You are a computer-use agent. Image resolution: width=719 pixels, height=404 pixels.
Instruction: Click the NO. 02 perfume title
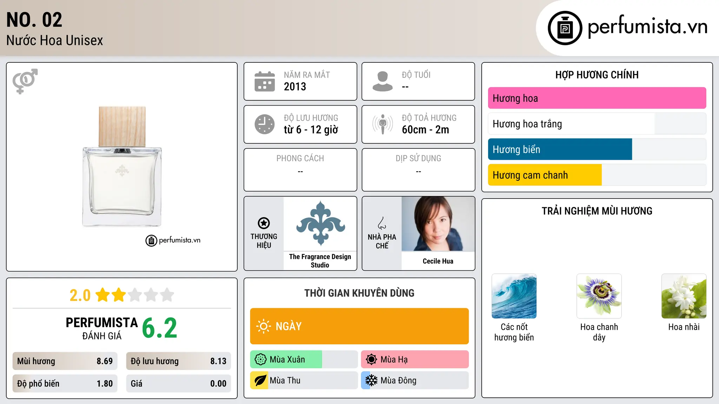click(34, 20)
